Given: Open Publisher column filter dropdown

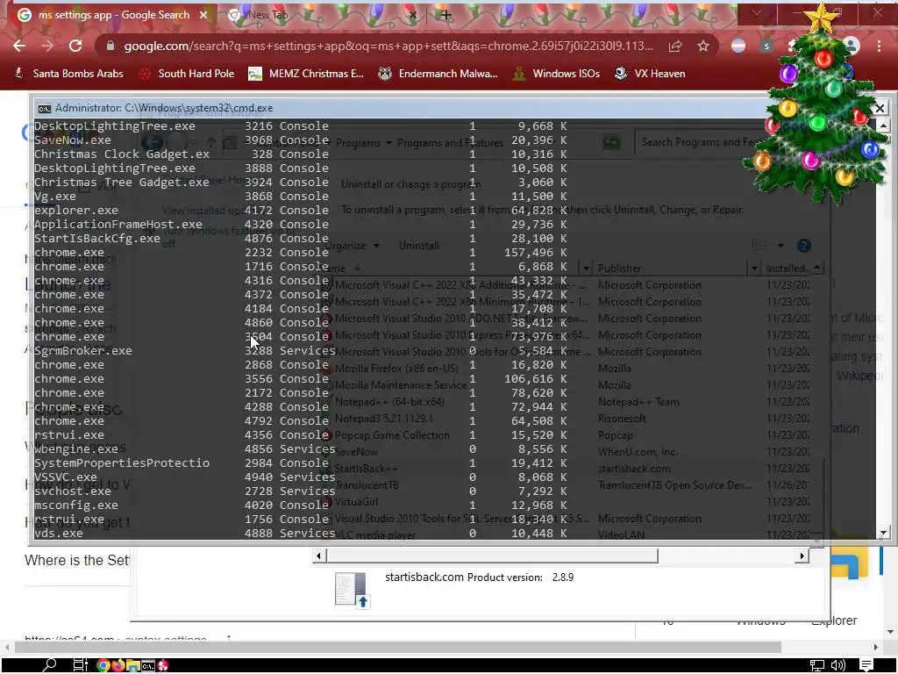Looking at the screenshot, I should (x=754, y=269).
